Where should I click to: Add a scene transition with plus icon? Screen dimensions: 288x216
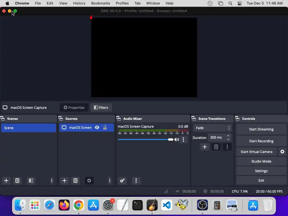pyautogui.click(x=205, y=147)
